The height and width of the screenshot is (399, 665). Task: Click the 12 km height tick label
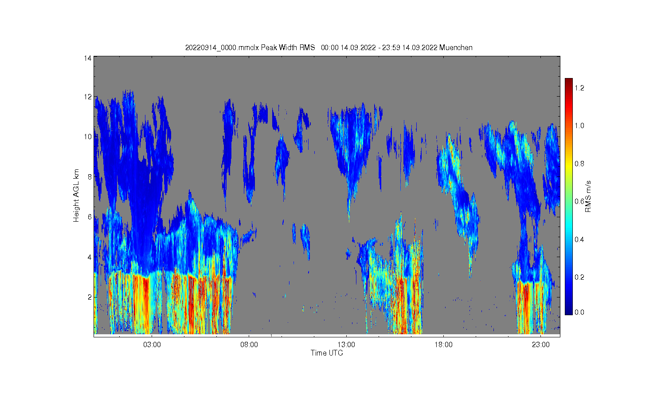(x=88, y=97)
